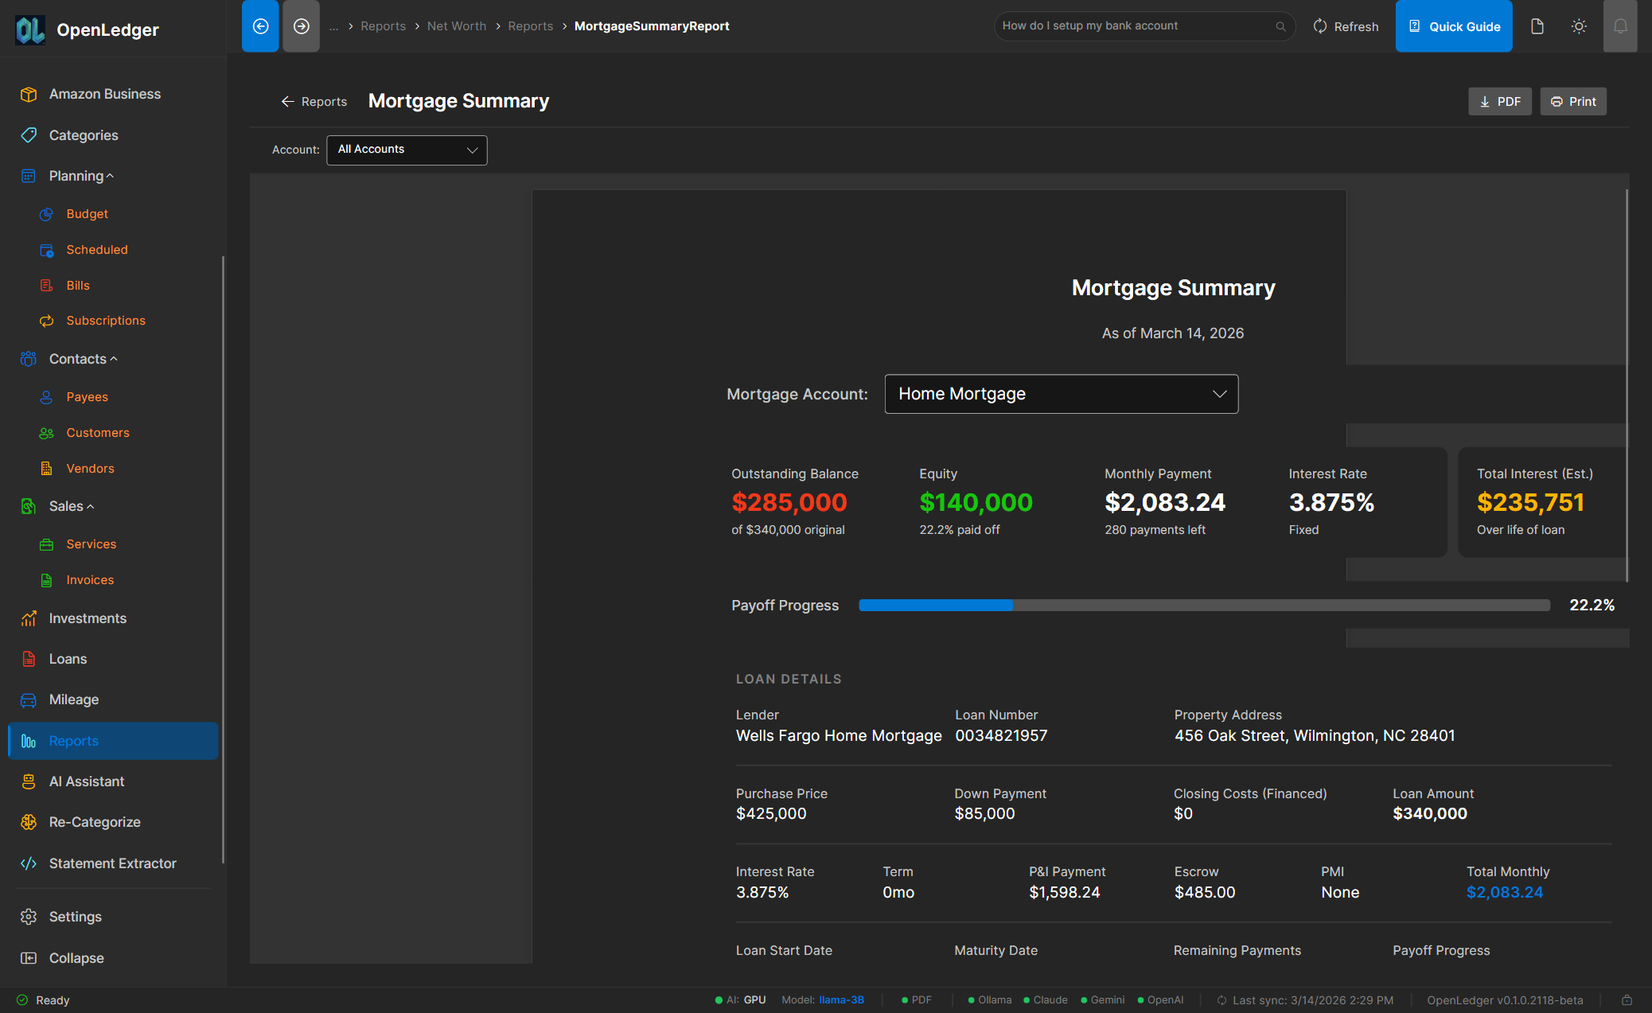Screen dimensions: 1652x1013
Task: Open the Investments section
Action: click(x=88, y=618)
